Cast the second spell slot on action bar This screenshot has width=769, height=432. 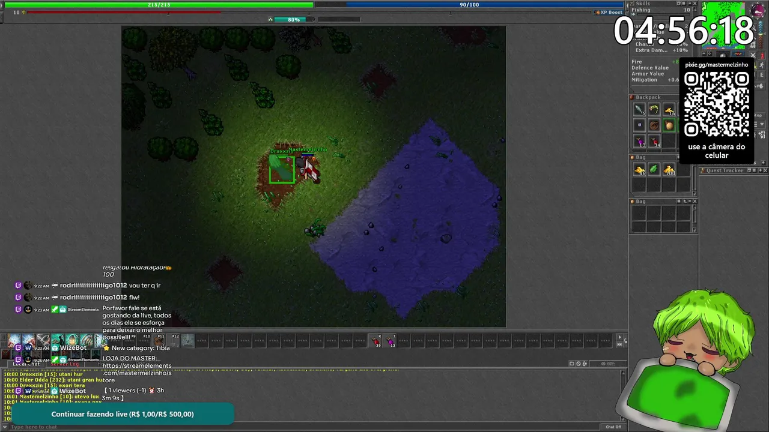29,340
